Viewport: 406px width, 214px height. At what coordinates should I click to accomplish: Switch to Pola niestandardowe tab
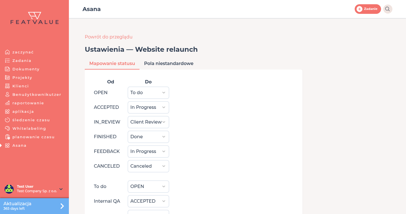(169, 63)
